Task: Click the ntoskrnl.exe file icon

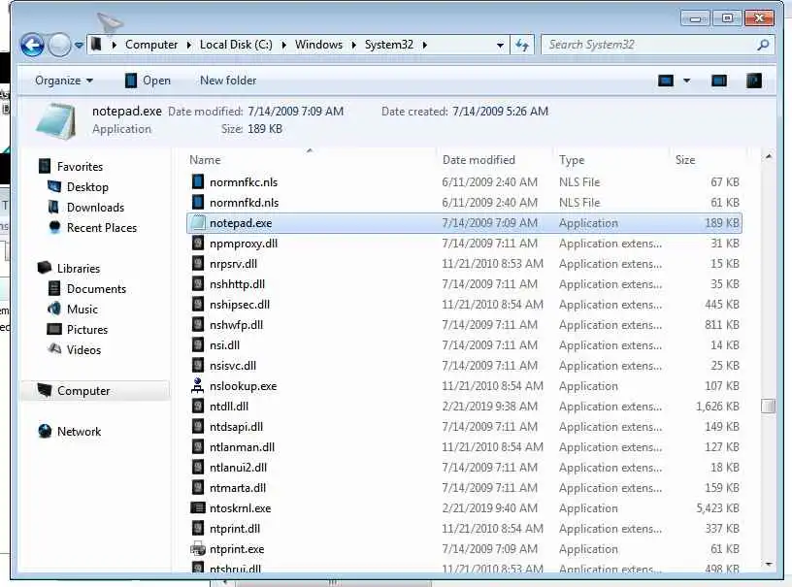Action: click(198, 508)
